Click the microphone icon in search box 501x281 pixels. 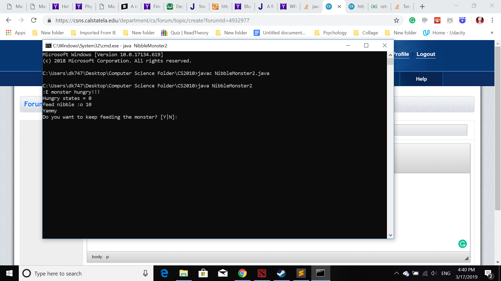pyautogui.click(x=145, y=273)
